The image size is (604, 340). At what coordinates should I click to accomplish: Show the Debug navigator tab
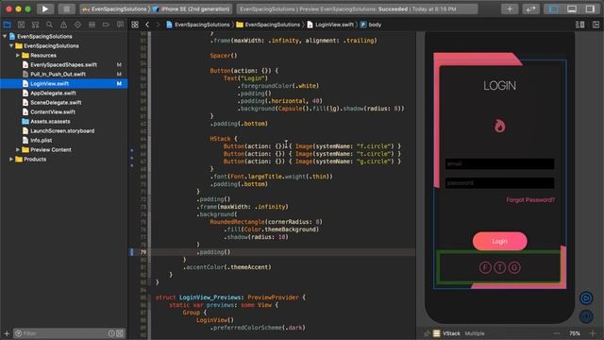pos(92,25)
